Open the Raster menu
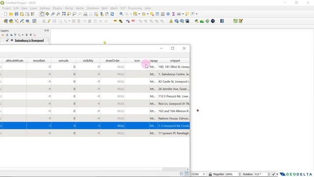The height and width of the screenshot is (177, 314). coord(80,8)
